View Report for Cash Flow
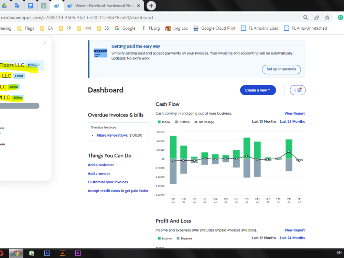The image size is (344, 258). coord(294,114)
